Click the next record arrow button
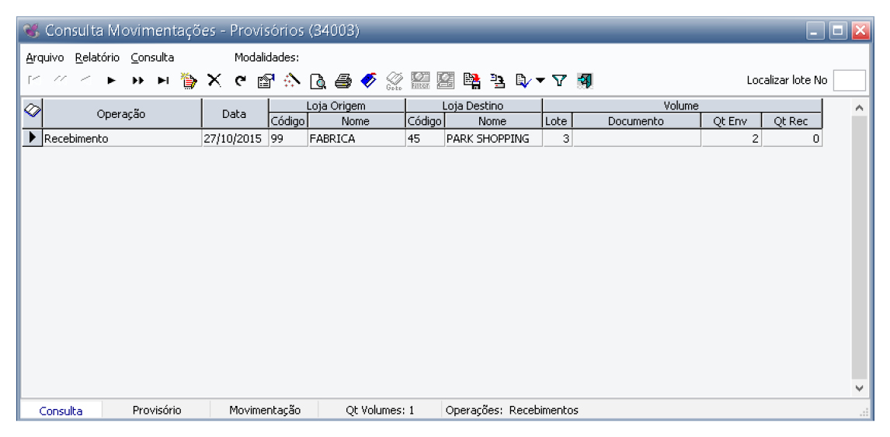 (112, 80)
